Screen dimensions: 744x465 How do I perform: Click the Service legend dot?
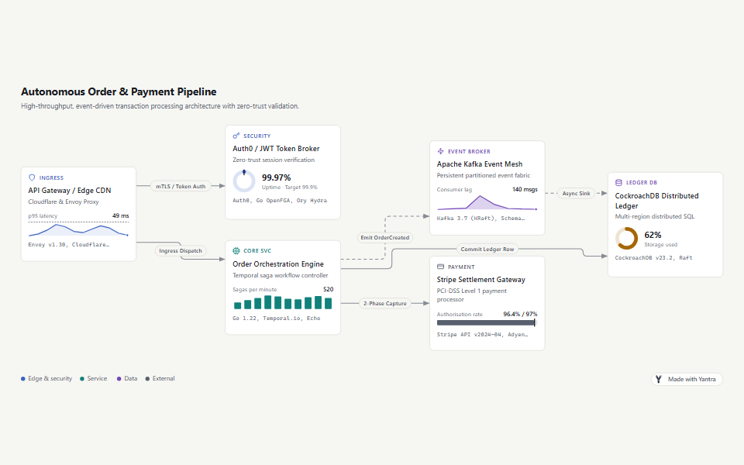[82, 379]
